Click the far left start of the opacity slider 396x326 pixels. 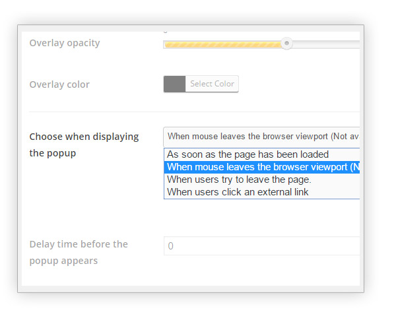(166, 45)
